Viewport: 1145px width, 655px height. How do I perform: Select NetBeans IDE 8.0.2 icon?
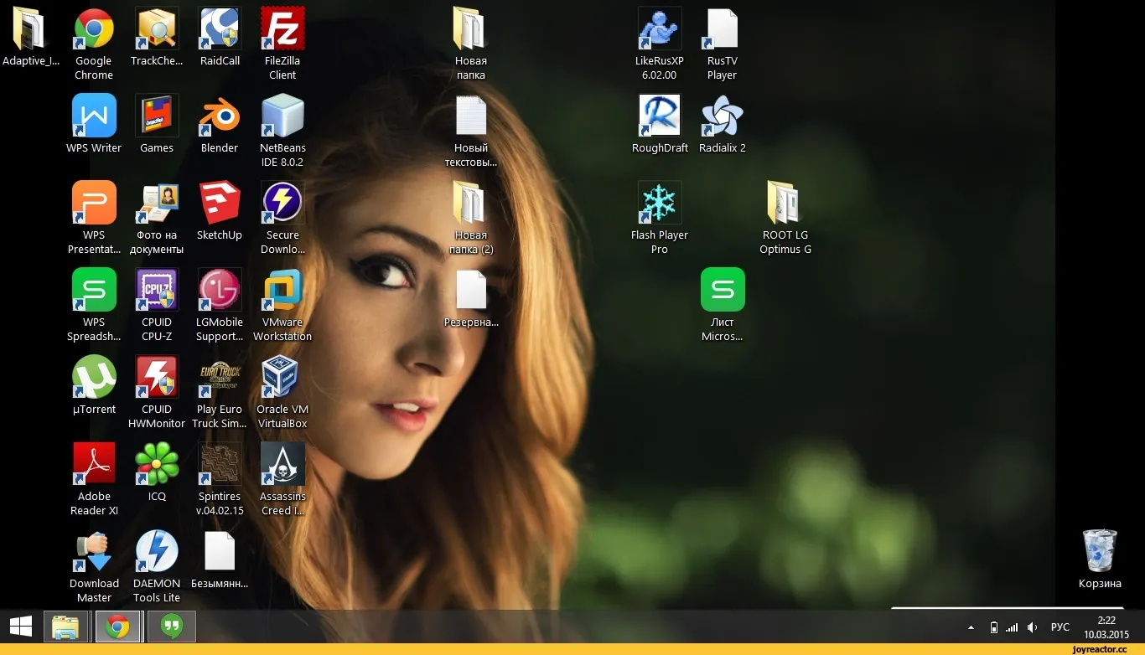point(282,116)
